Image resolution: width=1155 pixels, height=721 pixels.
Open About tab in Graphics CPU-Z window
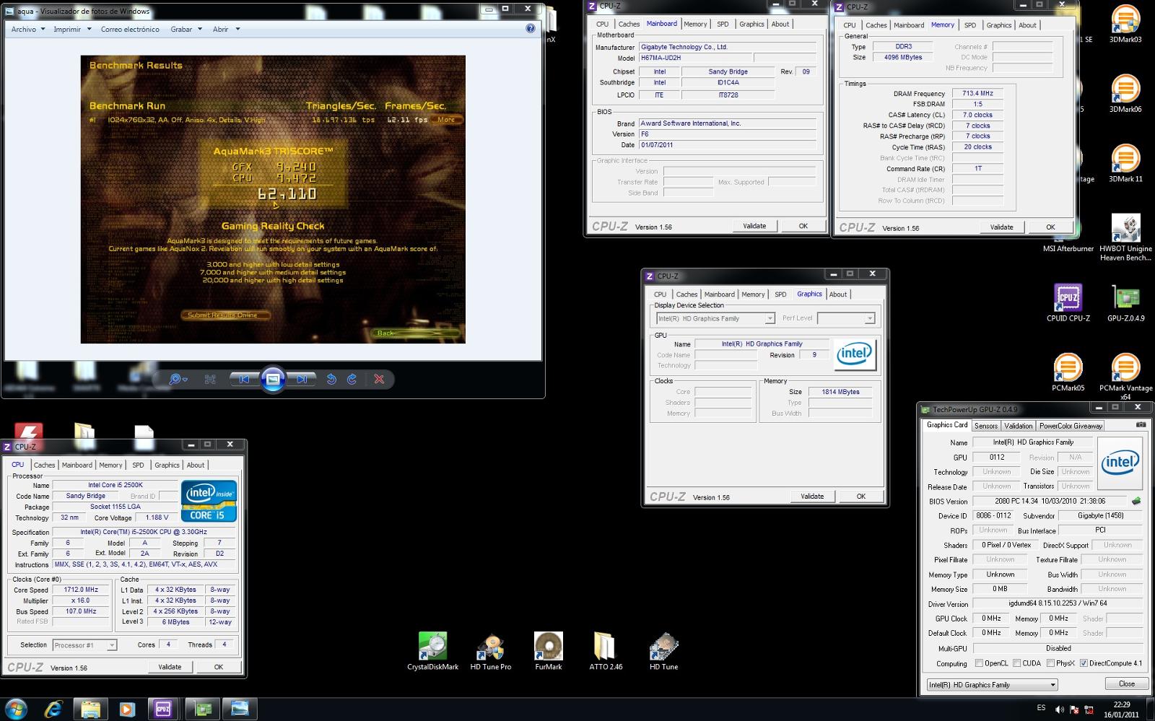pos(838,294)
